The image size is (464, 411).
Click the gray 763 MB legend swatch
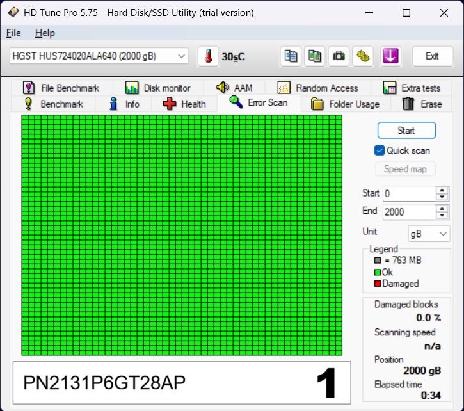pos(378,261)
